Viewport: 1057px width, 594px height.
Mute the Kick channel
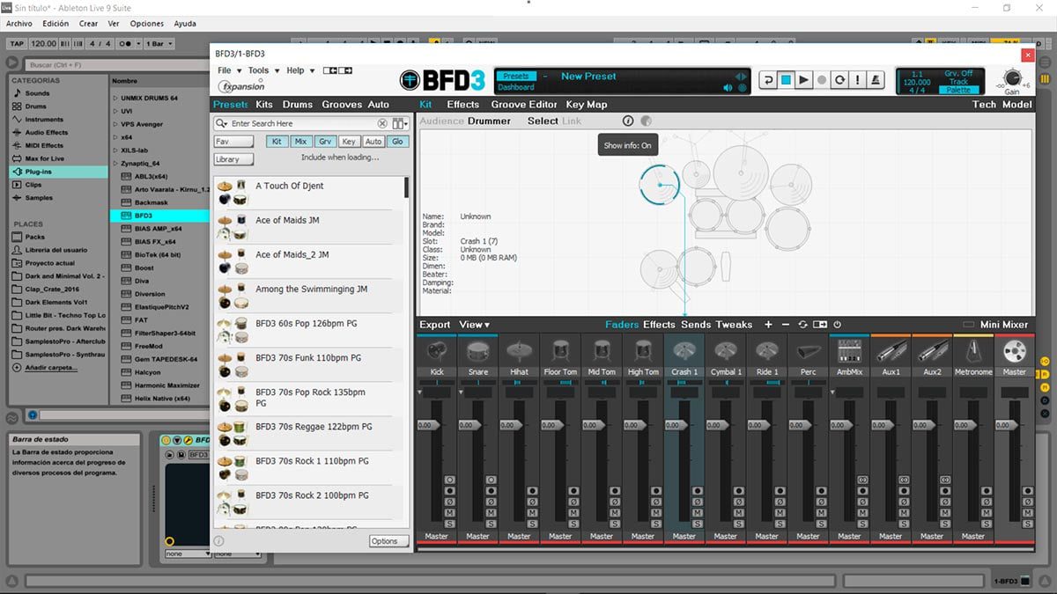click(x=449, y=512)
